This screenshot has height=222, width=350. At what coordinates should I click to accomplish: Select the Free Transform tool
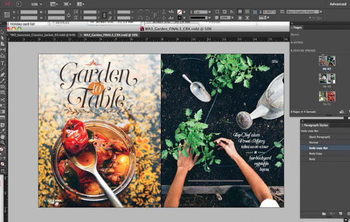coord(2,105)
